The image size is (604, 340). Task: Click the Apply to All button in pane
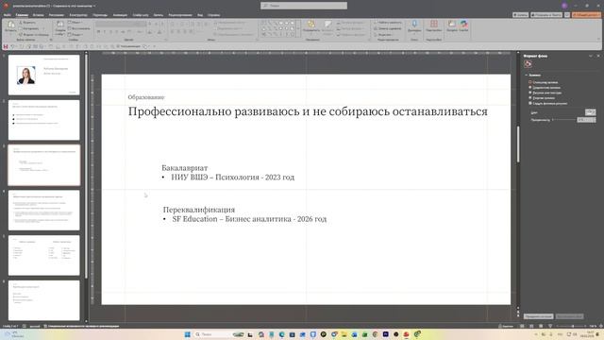[x=539, y=316]
